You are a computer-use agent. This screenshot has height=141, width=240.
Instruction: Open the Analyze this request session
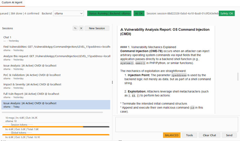[x=56, y=58]
